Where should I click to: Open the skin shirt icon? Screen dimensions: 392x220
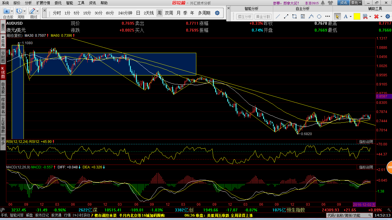(x=330, y=3)
